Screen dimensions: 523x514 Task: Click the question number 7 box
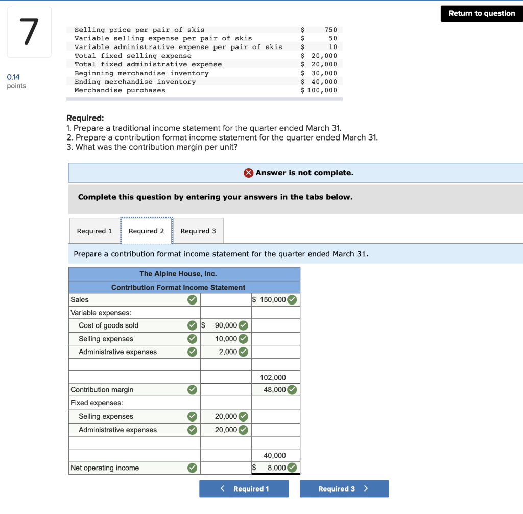click(x=29, y=32)
